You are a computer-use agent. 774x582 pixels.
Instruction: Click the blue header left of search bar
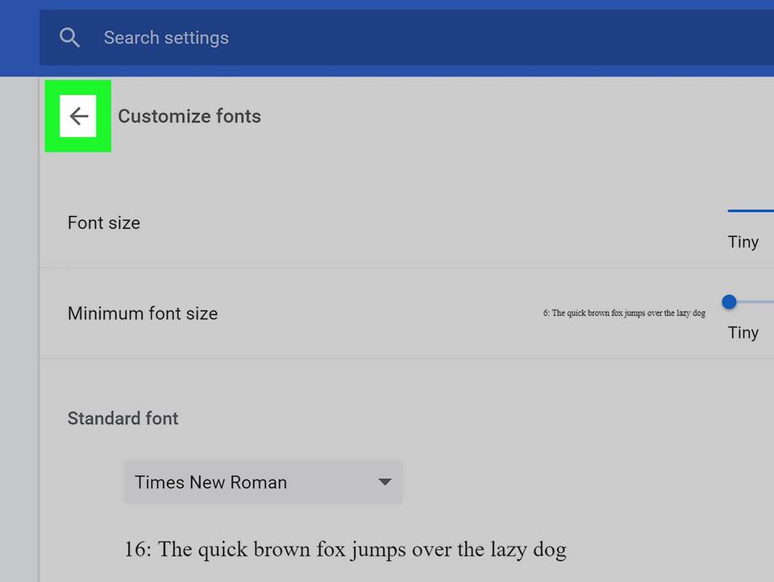(19, 38)
